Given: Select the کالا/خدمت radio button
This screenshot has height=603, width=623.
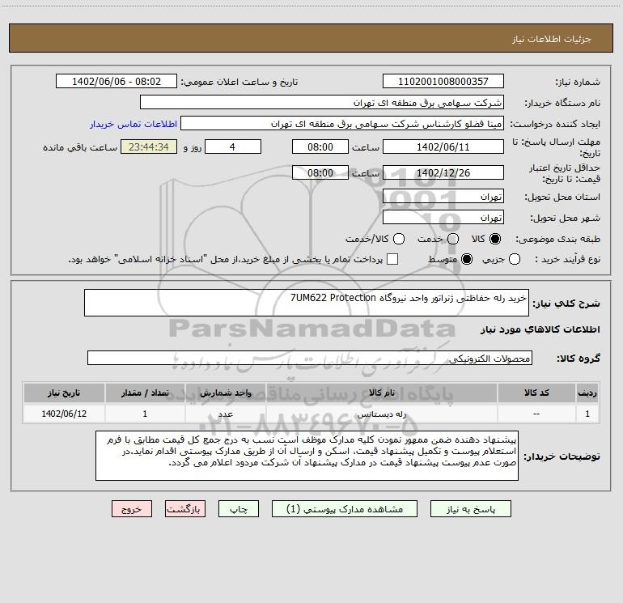Looking at the screenshot, I should [x=399, y=239].
